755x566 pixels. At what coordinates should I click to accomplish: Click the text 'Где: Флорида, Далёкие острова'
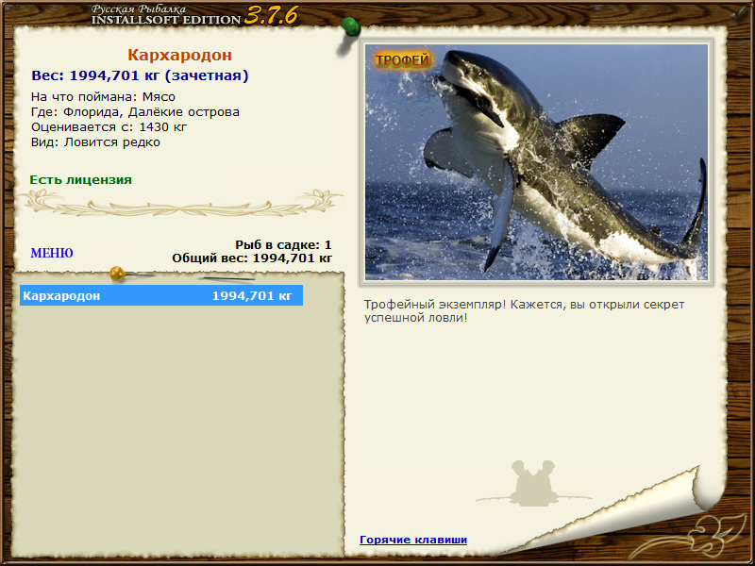click(x=135, y=112)
